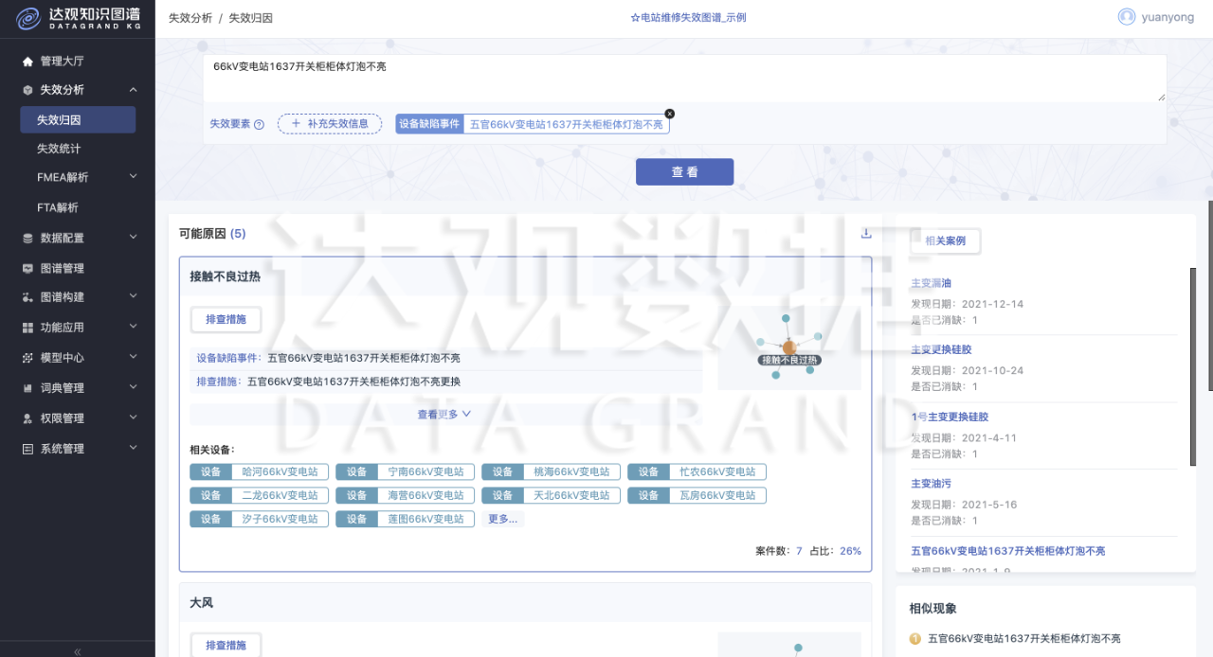Click the cube icon beside 失效分析
The height and width of the screenshot is (657, 1213).
tap(27, 90)
